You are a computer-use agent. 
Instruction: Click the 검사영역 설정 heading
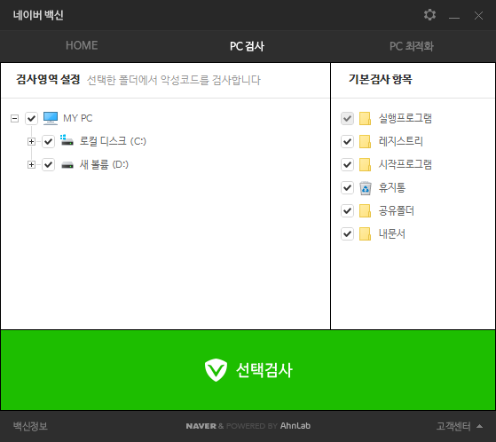click(x=48, y=79)
